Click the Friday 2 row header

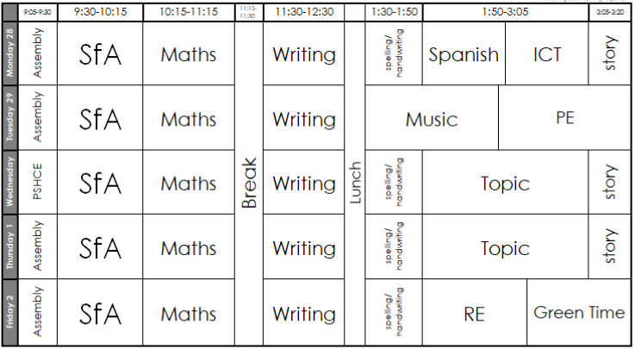[9, 312]
